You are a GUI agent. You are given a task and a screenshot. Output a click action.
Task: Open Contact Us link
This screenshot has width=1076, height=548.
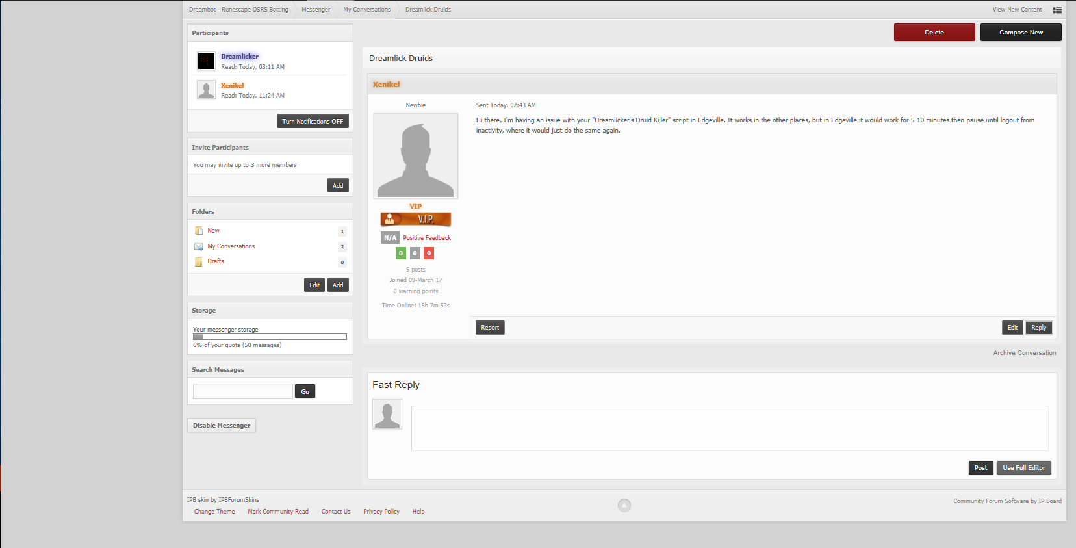pyautogui.click(x=336, y=512)
